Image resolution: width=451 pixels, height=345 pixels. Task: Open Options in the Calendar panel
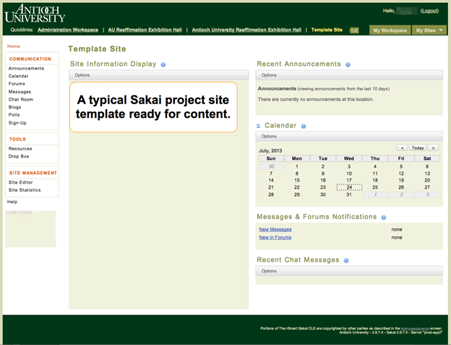pos(269,137)
